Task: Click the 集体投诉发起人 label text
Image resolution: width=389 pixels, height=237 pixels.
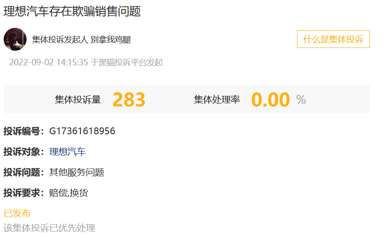Action: 60,40
